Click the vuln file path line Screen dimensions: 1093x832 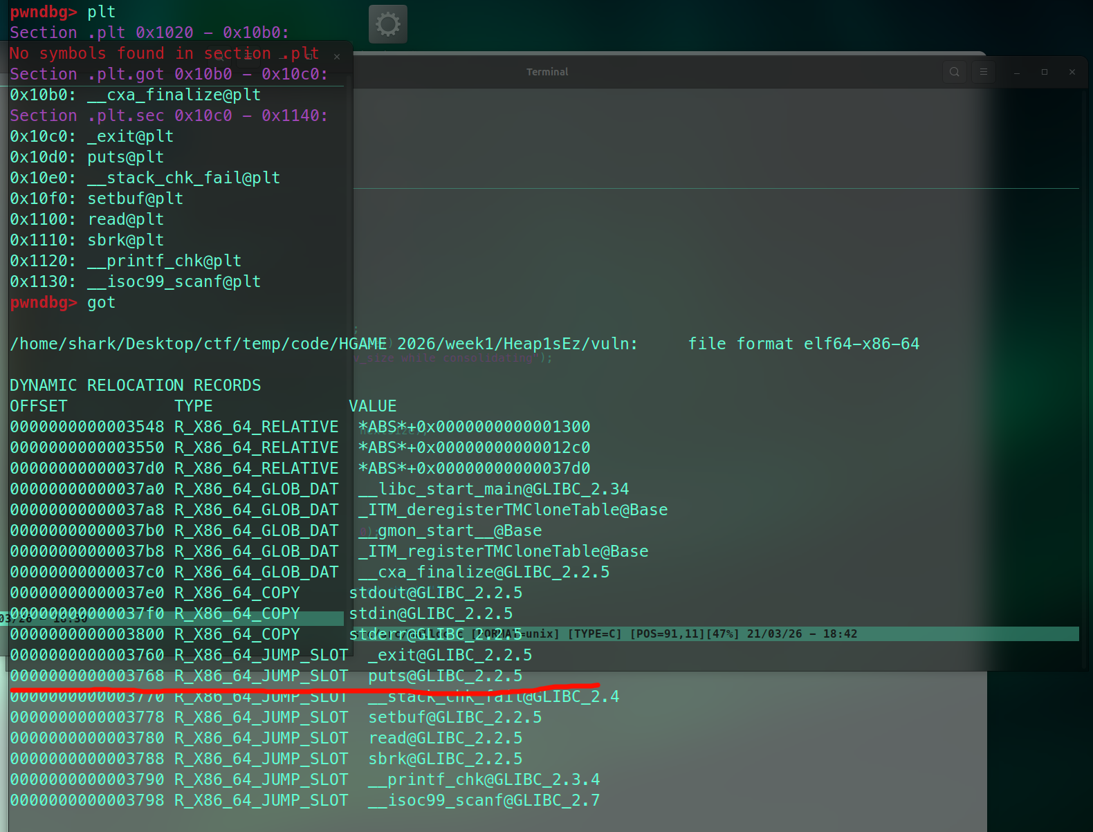pyautogui.click(x=323, y=344)
